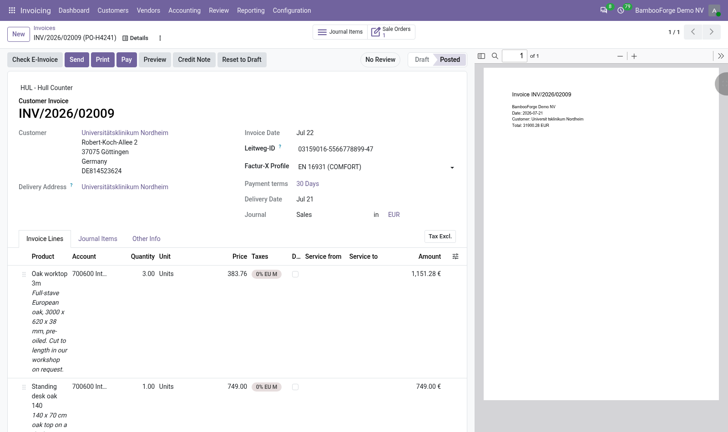Go to previous record arrow
This screenshot has width=728, height=432.
(x=693, y=32)
